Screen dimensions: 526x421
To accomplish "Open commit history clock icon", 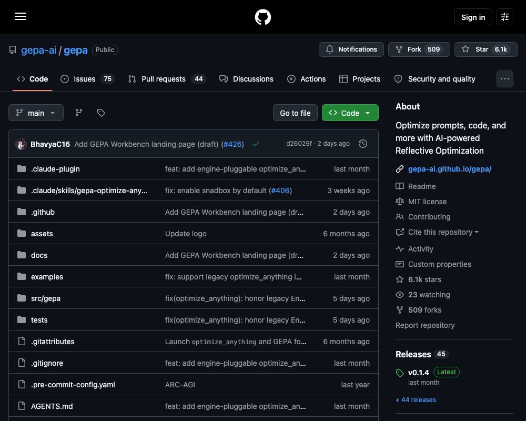I will click(362, 144).
